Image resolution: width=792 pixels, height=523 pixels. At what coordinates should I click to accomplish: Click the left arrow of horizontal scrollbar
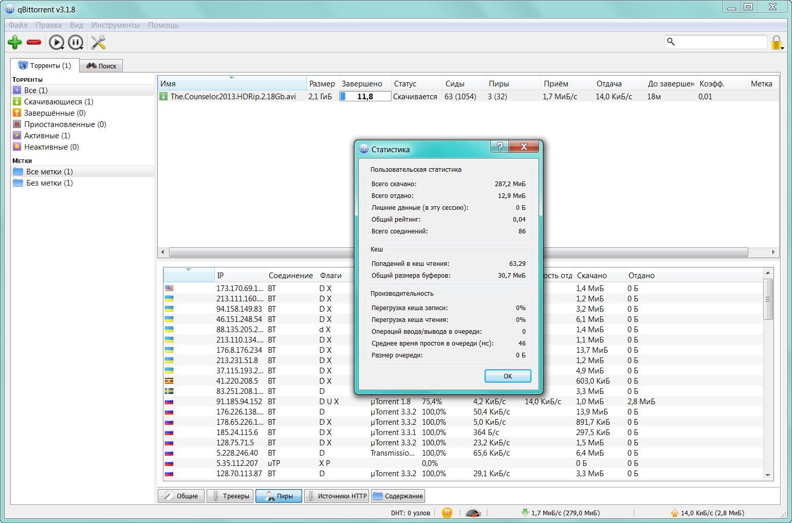coord(163,252)
